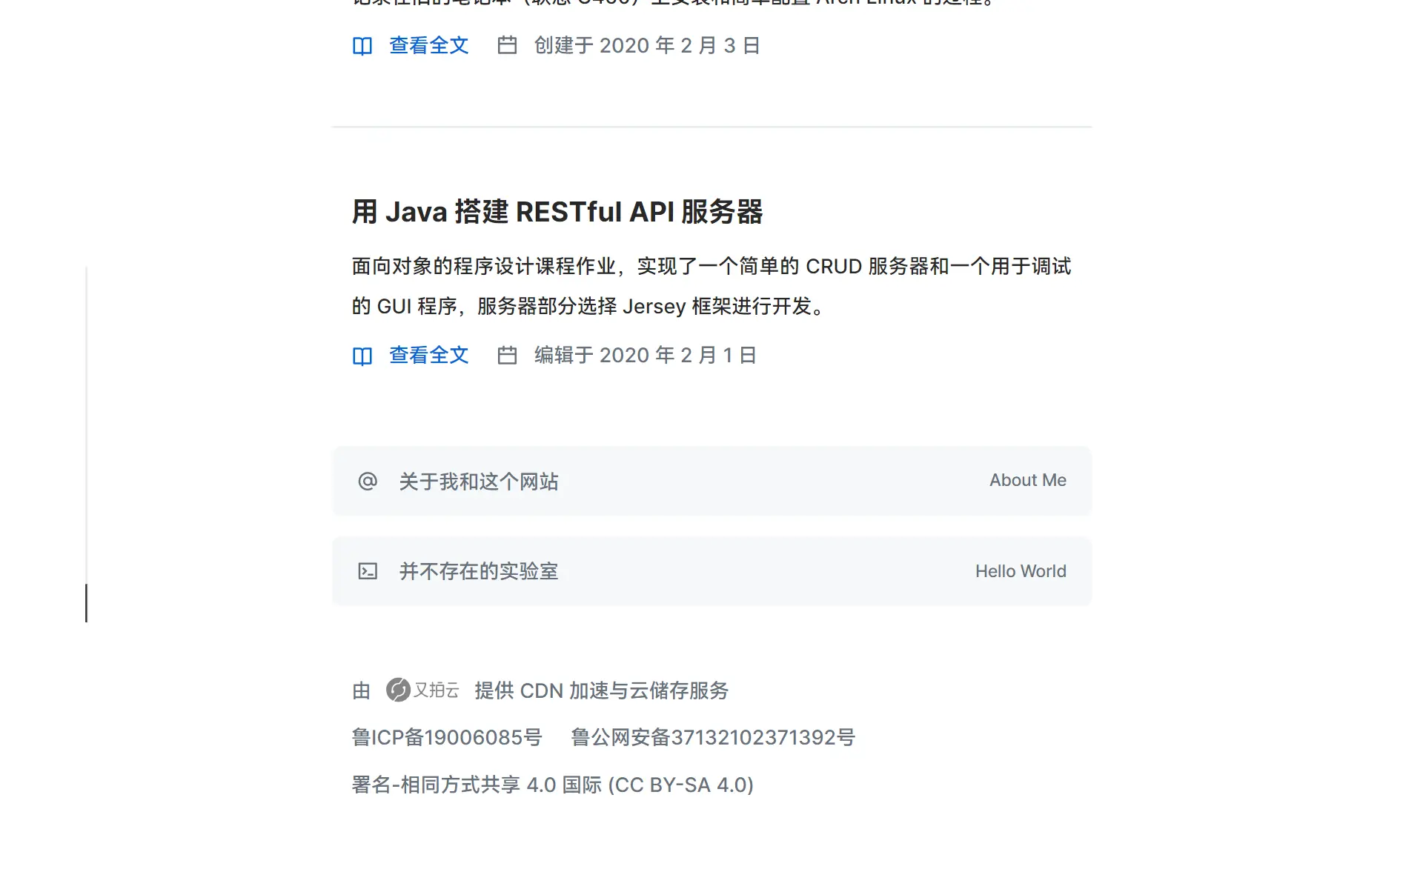Screen dimensions: 1423x889
Task: Open the 鲁ICP备19006085号 registration link
Action: coord(448,737)
